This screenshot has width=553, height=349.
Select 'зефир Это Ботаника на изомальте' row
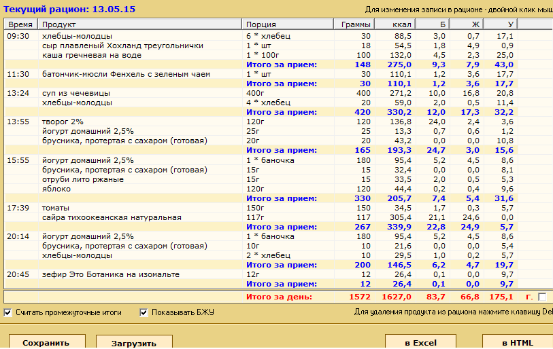point(261,274)
